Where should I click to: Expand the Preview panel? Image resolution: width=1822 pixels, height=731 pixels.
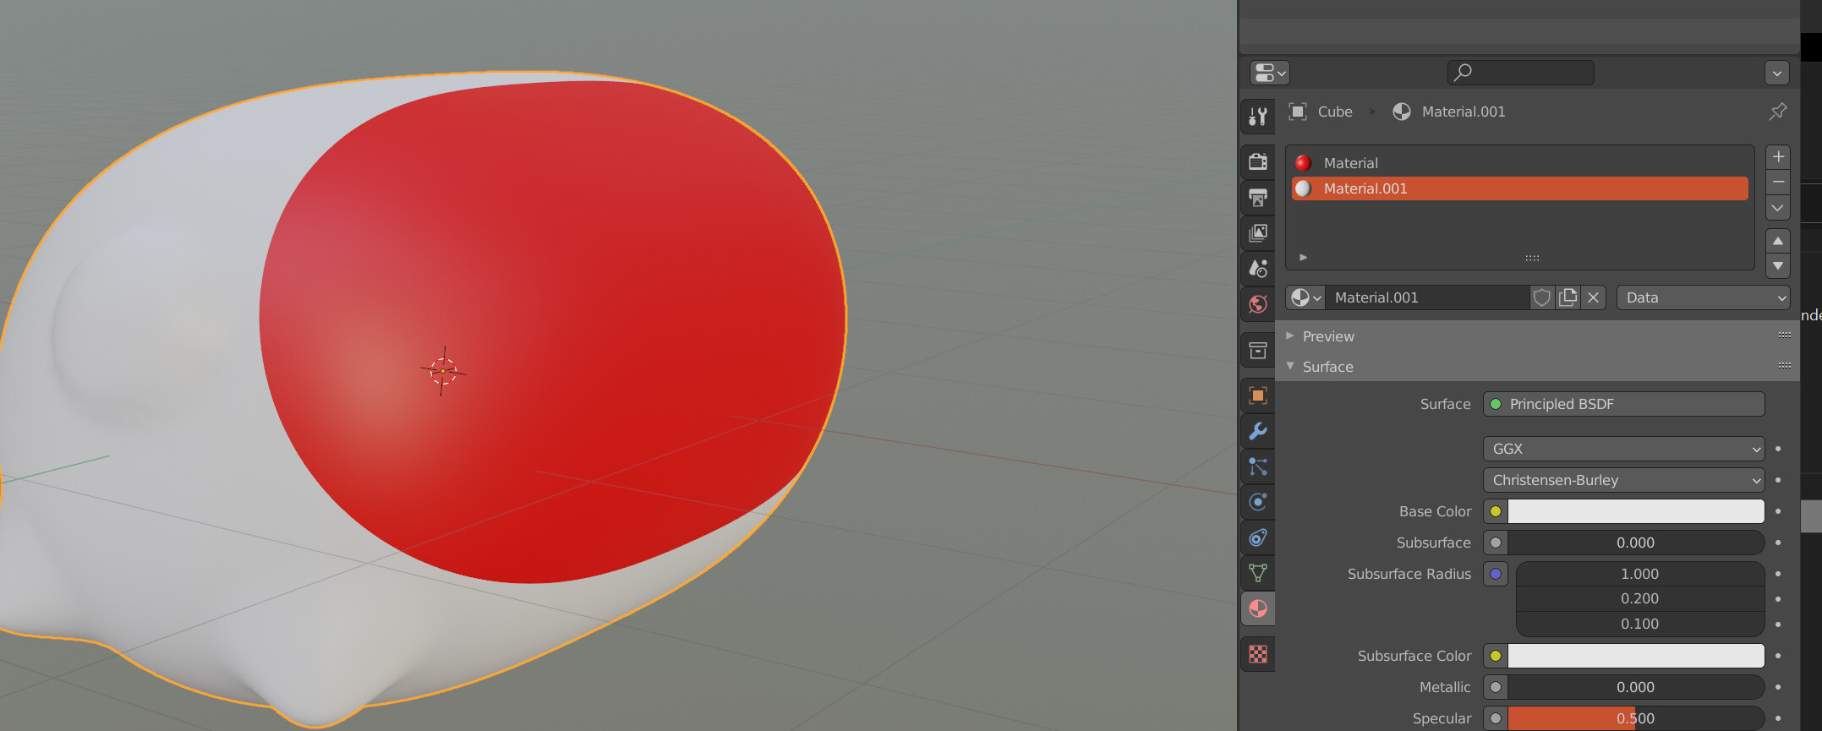point(1290,336)
